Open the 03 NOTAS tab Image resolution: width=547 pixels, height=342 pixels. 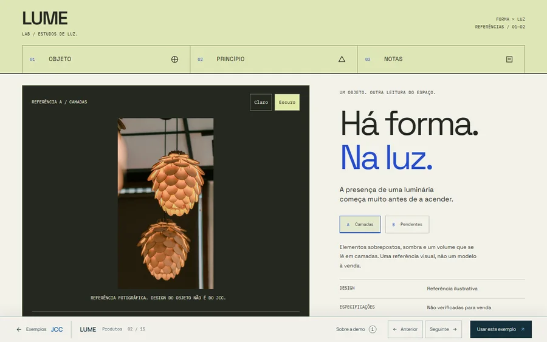pyautogui.click(x=441, y=60)
